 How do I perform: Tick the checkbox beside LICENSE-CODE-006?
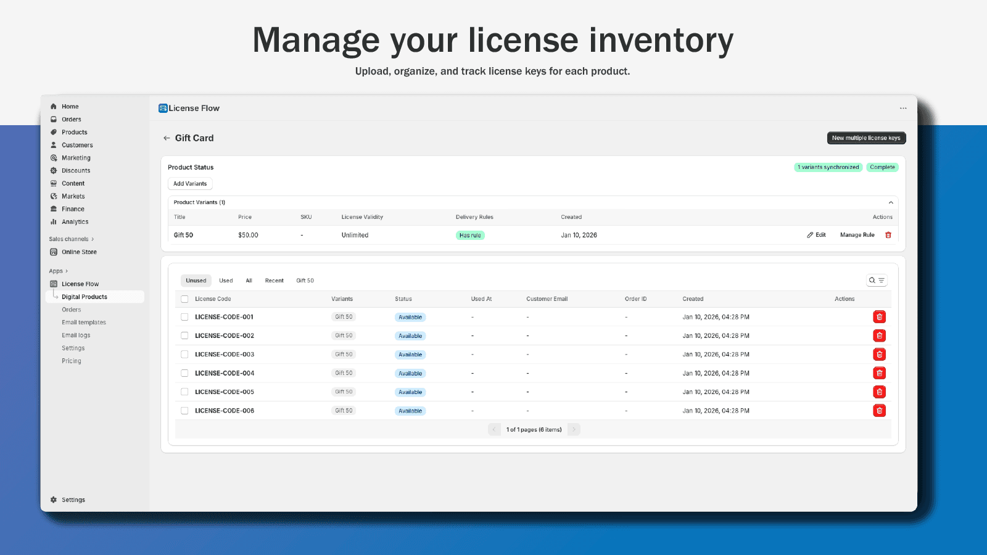pos(184,410)
